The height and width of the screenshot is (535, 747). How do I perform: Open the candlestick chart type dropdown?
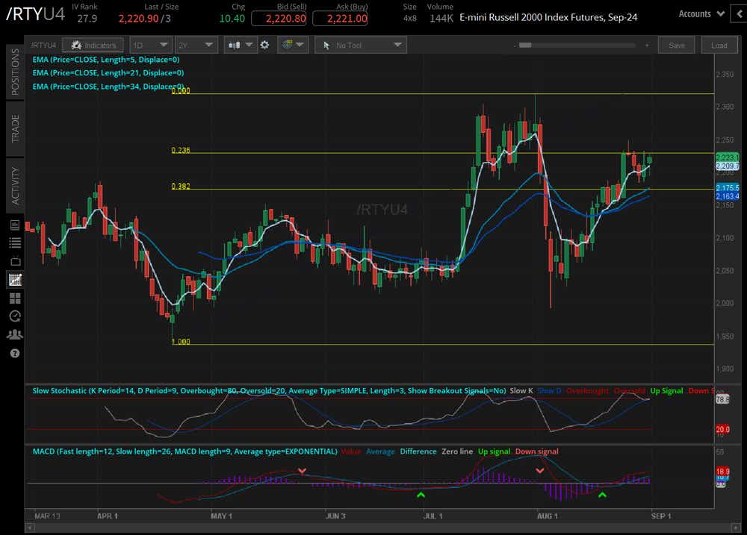point(241,46)
